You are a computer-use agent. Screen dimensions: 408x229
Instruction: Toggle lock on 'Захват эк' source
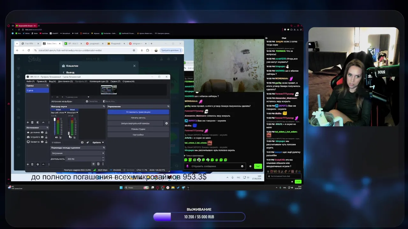pyautogui.click(x=46, y=142)
